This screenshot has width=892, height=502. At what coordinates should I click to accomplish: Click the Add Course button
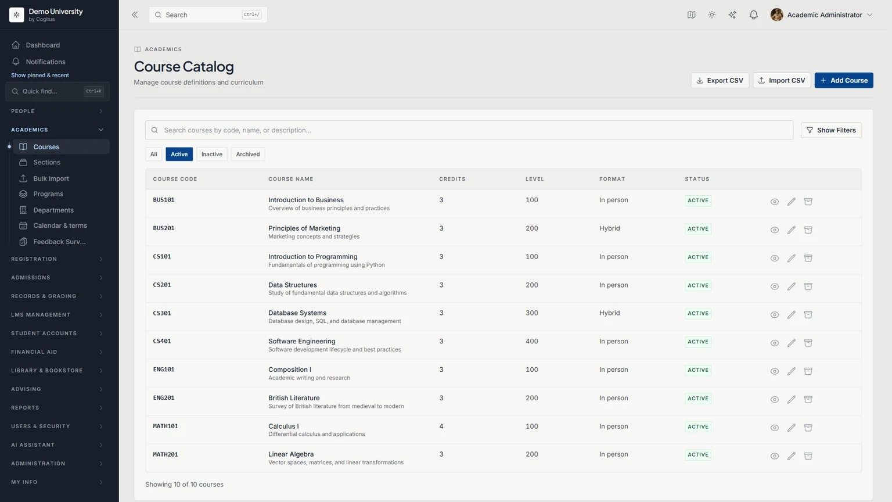(x=844, y=80)
